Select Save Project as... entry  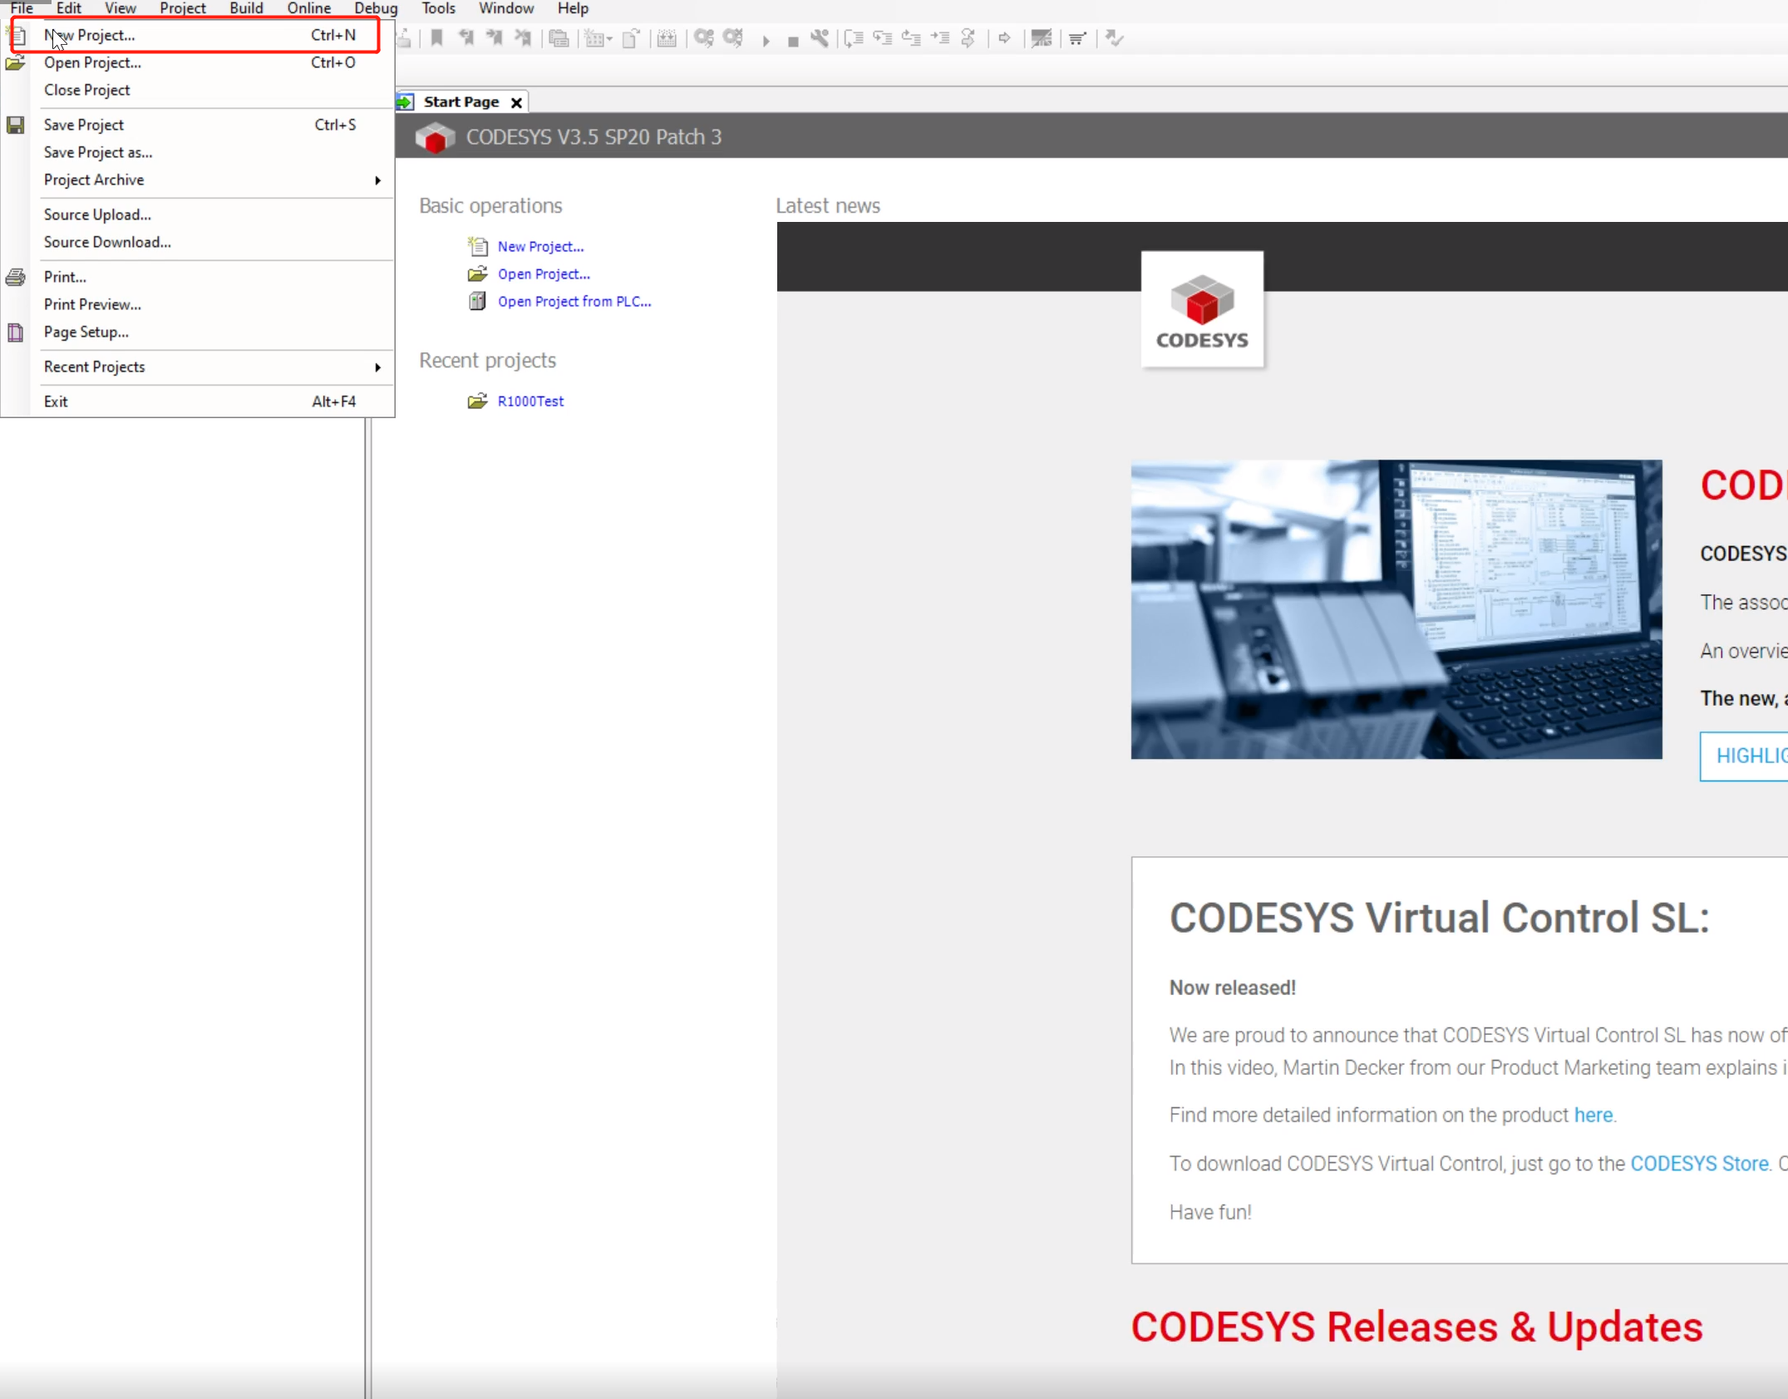[199, 152]
